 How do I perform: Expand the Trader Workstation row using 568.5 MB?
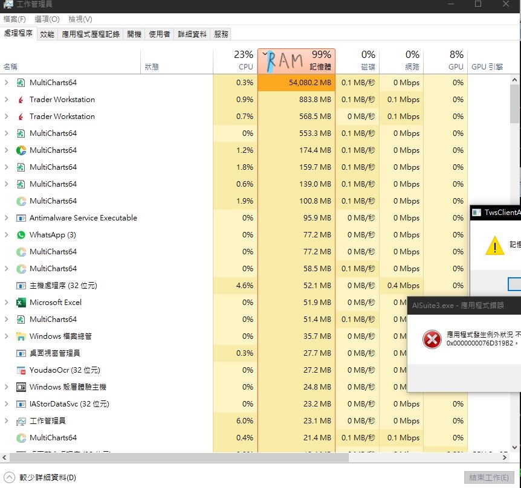[6, 117]
